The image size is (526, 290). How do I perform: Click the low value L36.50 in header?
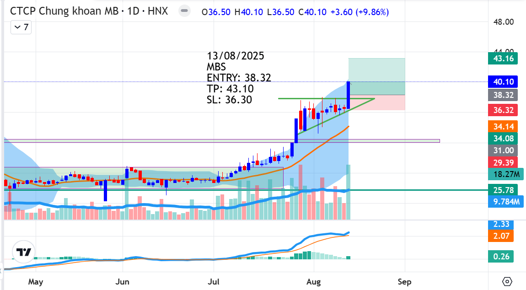point(280,12)
